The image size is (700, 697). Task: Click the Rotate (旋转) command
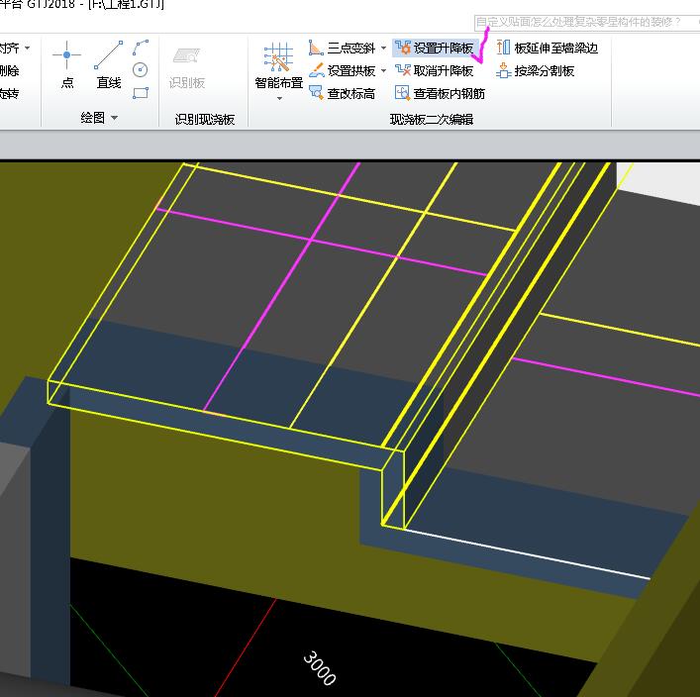tap(9, 93)
